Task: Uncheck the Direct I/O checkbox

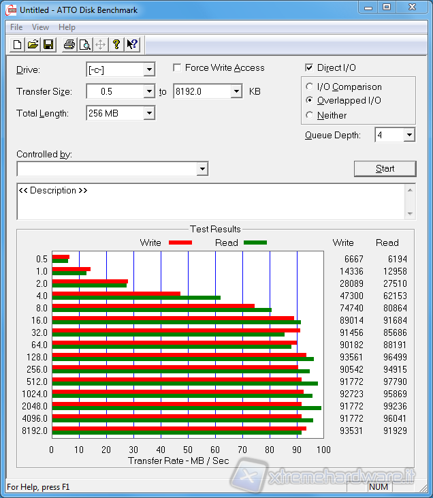Action: coord(310,68)
